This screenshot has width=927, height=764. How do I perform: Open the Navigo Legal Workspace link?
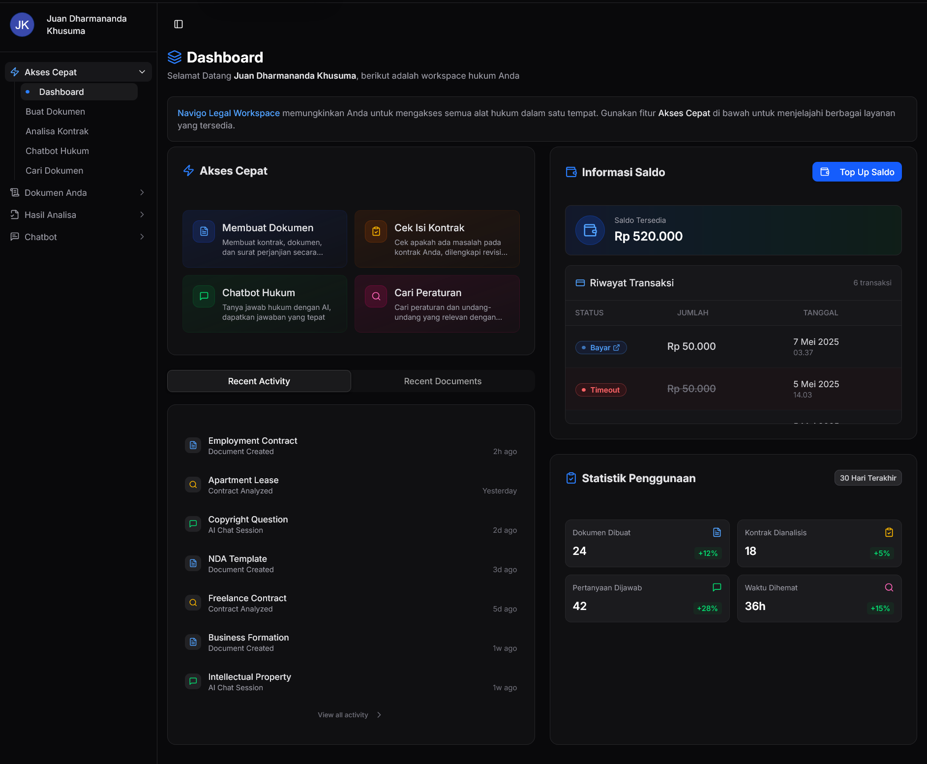coord(228,113)
